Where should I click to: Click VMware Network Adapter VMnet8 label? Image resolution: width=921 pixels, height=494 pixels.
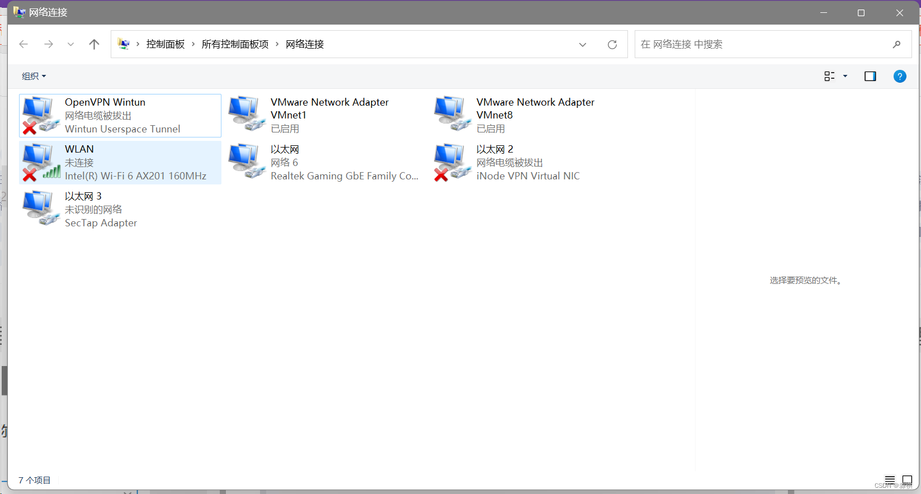coord(535,108)
